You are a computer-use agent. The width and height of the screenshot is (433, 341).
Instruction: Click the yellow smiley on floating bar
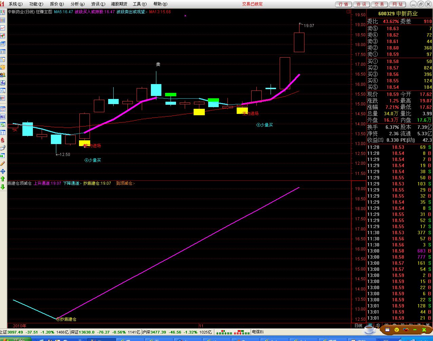click(397, 329)
